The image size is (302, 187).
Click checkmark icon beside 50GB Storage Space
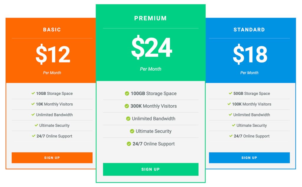(230, 93)
